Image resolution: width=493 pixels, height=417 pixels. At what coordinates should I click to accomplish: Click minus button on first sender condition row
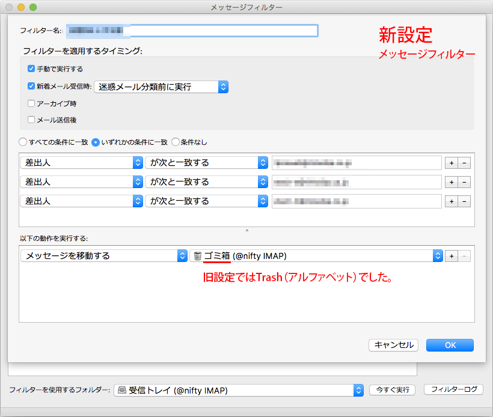464,163
